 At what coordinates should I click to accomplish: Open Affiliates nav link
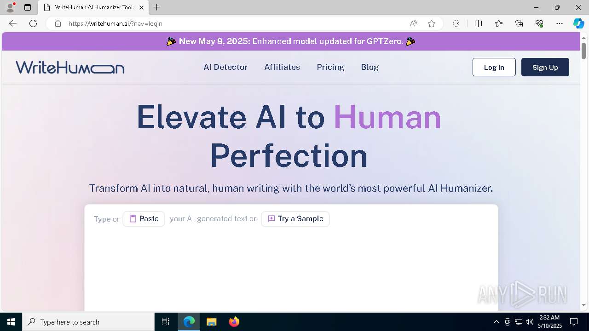click(282, 67)
